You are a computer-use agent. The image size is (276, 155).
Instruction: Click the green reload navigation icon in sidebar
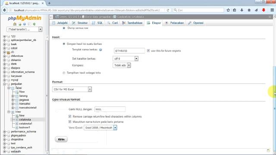34,24
